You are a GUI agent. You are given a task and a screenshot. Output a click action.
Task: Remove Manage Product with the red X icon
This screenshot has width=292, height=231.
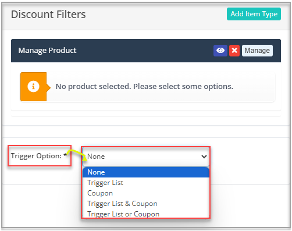(x=234, y=51)
